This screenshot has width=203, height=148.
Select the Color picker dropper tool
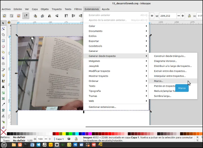click(3, 104)
